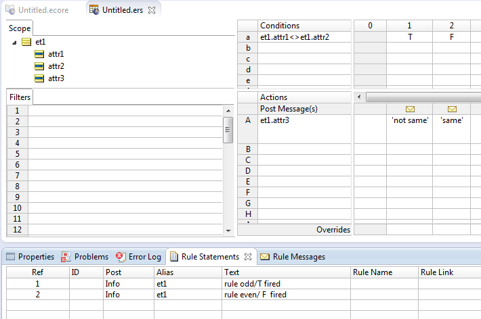Click the envelope icon in column 2
481x319 pixels.
(x=452, y=109)
